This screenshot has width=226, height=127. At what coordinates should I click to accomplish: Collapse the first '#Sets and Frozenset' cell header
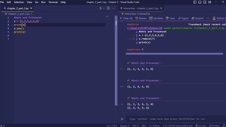point(145,63)
